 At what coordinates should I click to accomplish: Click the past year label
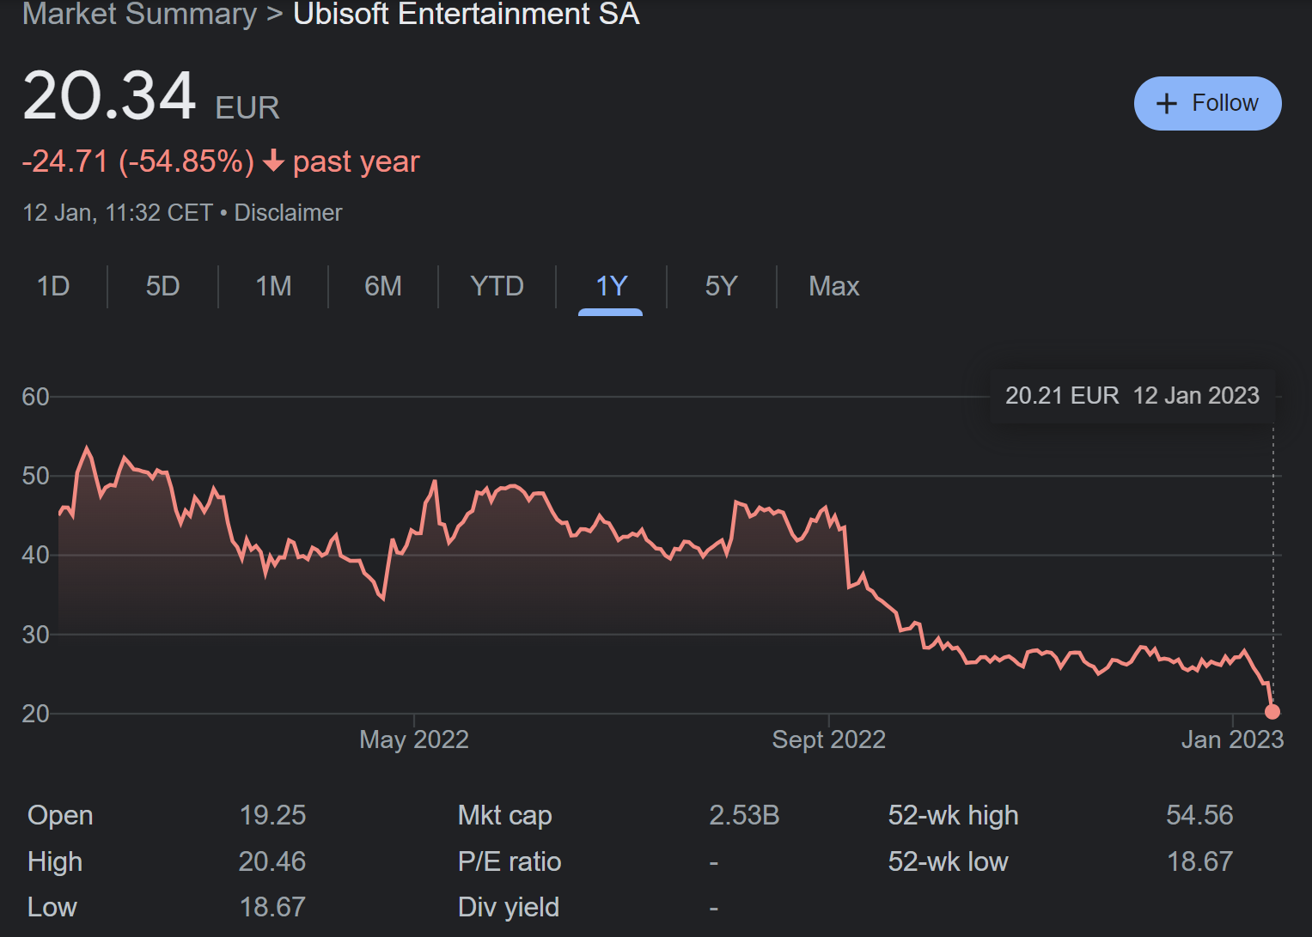pos(357,161)
